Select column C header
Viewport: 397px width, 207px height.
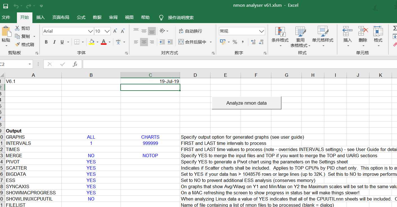tap(150, 75)
